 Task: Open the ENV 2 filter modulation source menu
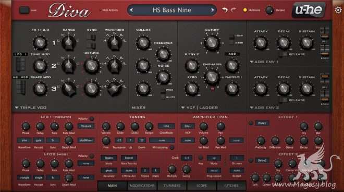click(x=191, y=54)
